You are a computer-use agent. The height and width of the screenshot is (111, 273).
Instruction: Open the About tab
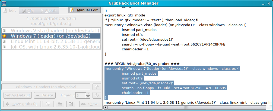(48, 11)
